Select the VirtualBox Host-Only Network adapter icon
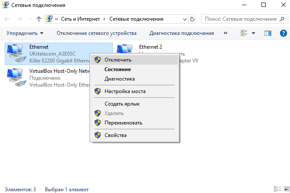This screenshot has width=290, height=193. (16, 78)
